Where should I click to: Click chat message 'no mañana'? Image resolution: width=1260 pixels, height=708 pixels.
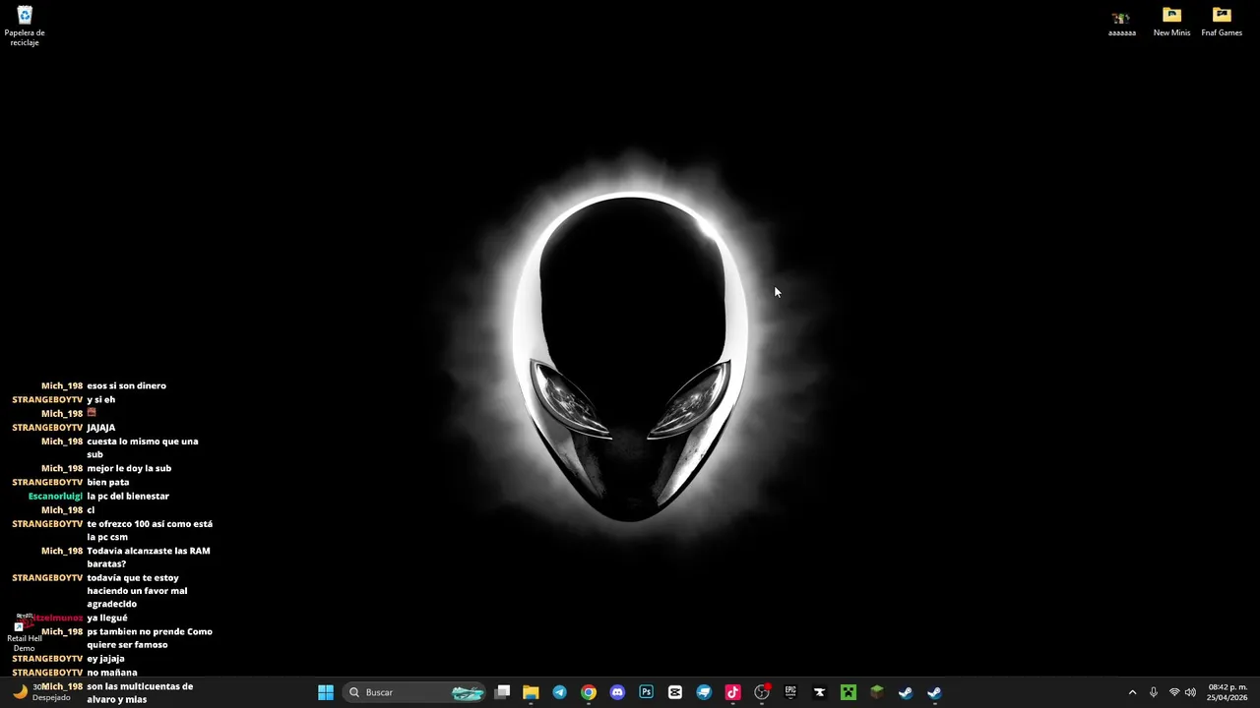[111, 673]
